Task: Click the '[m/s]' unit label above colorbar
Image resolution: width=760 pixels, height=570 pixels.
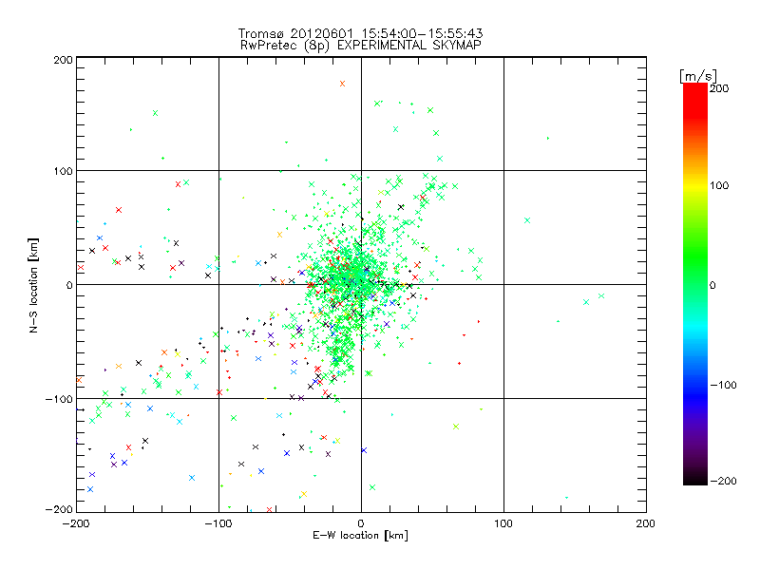Action: [697, 76]
